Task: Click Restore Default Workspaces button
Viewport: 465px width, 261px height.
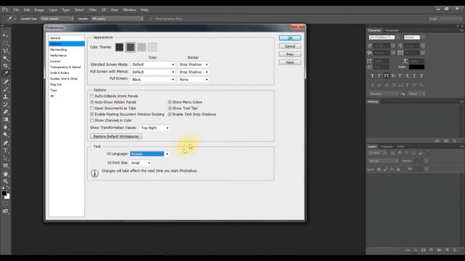Action: click(x=116, y=136)
